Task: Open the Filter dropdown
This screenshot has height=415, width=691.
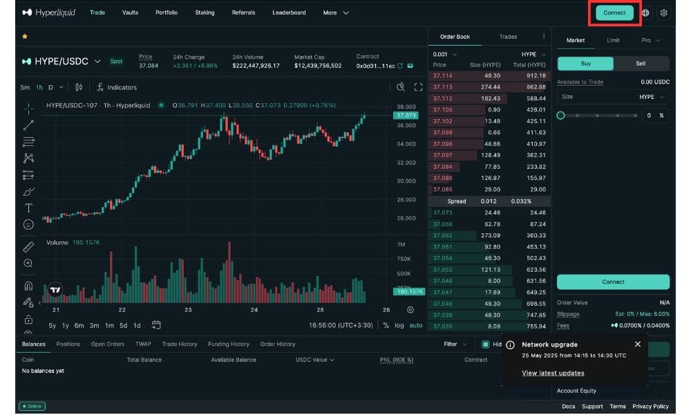Action: click(455, 344)
